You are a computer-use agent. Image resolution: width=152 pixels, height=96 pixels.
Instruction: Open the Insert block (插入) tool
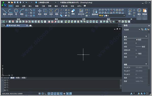[130, 12]
